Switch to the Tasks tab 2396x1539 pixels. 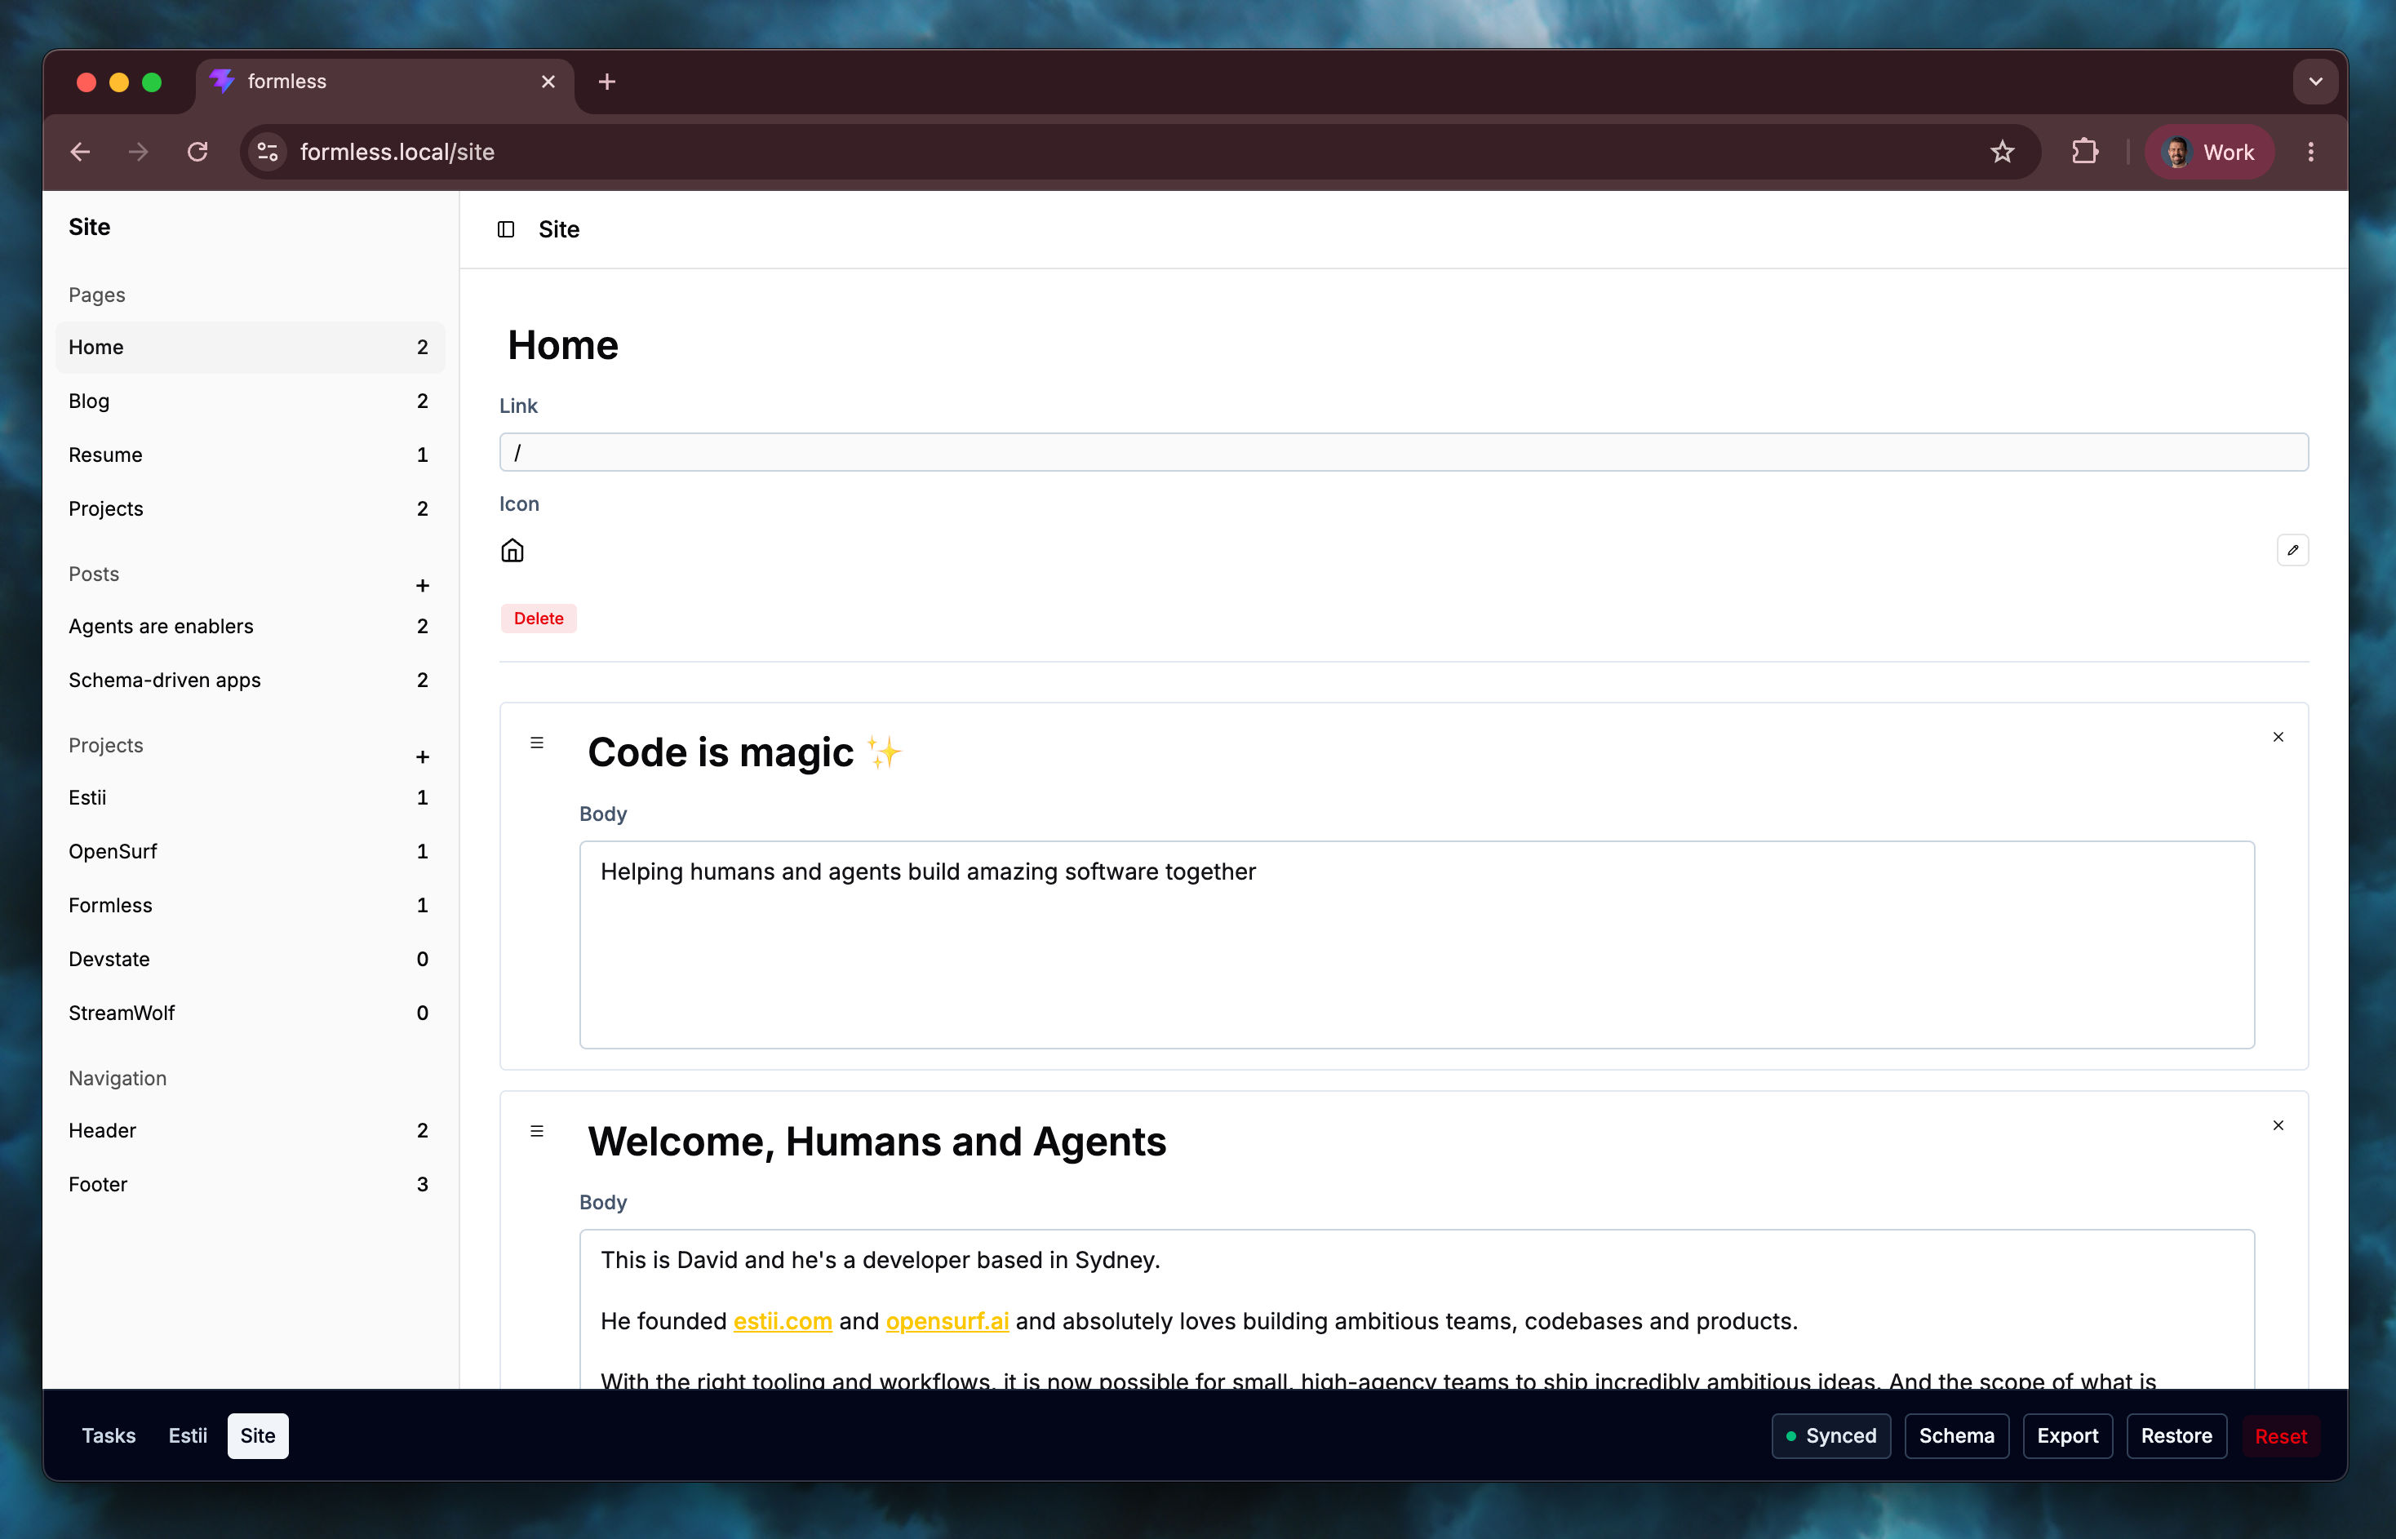click(109, 1436)
